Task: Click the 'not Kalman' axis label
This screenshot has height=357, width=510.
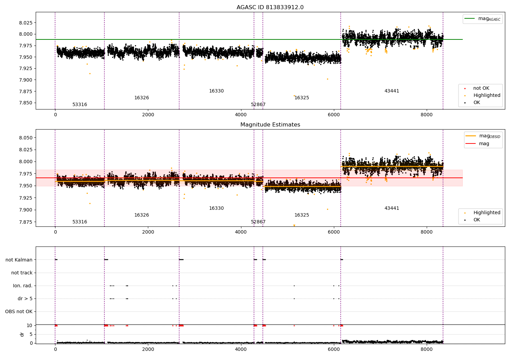Action: tap(19, 260)
